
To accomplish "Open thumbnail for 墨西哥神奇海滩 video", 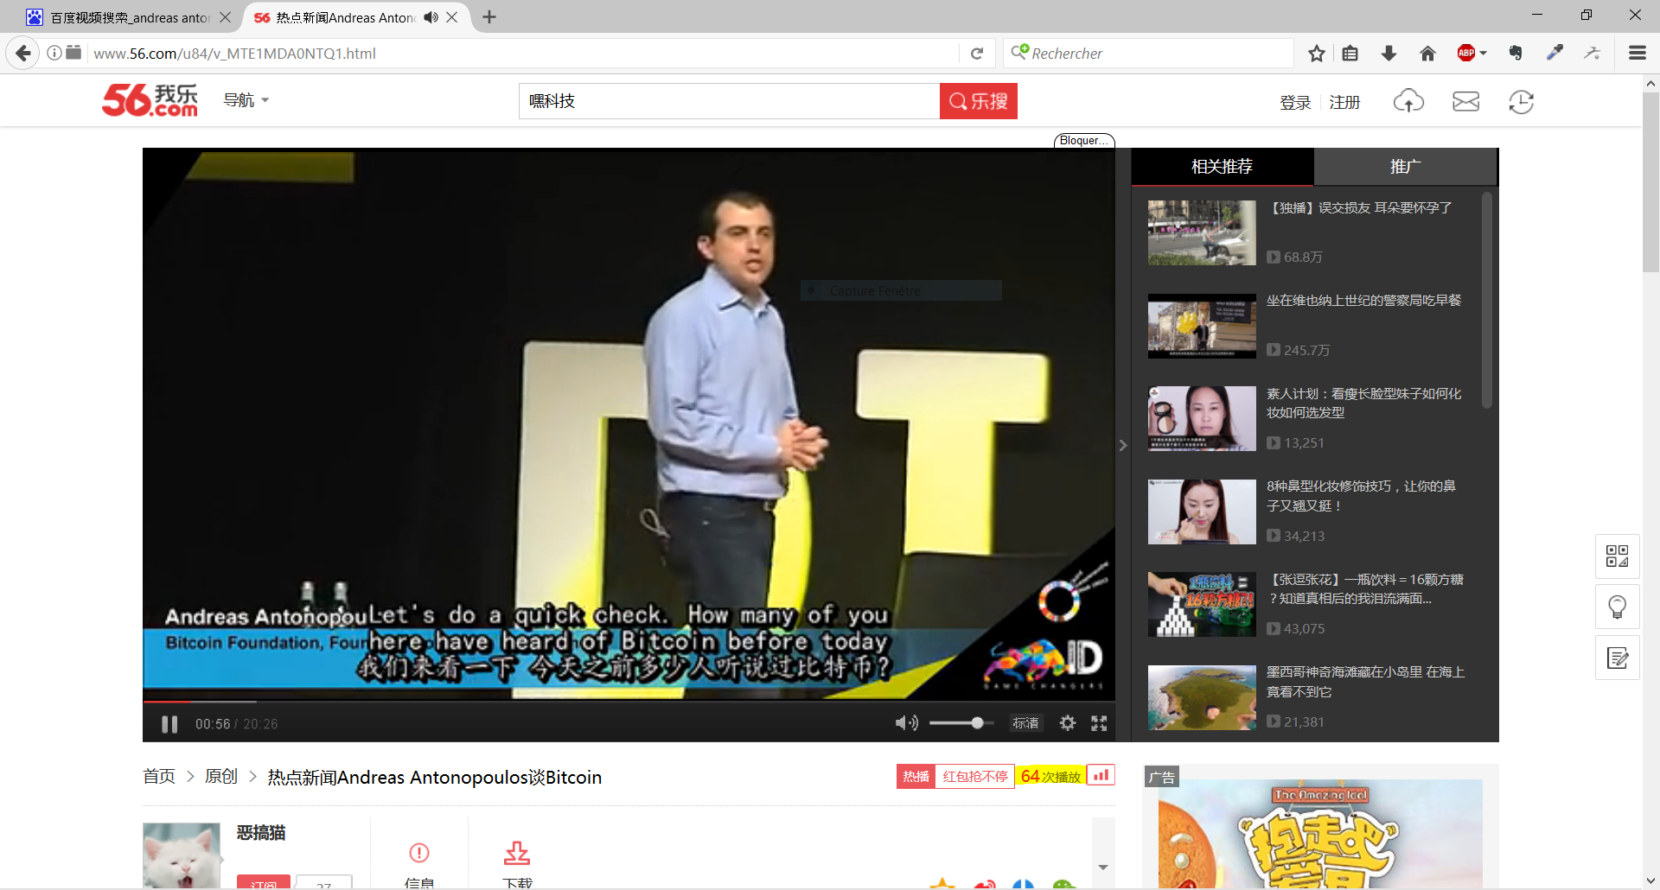I will 1202,697.
